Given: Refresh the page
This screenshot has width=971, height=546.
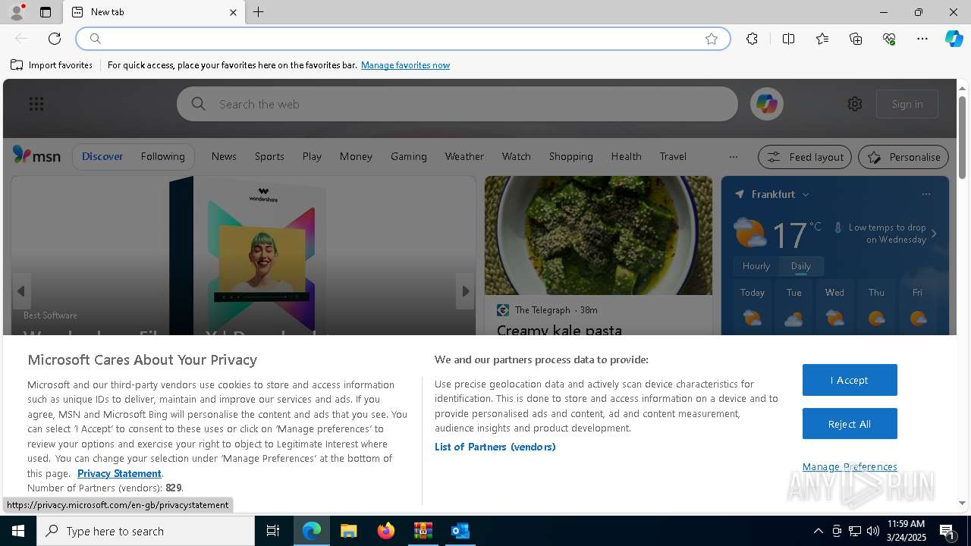Looking at the screenshot, I should tap(55, 39).
